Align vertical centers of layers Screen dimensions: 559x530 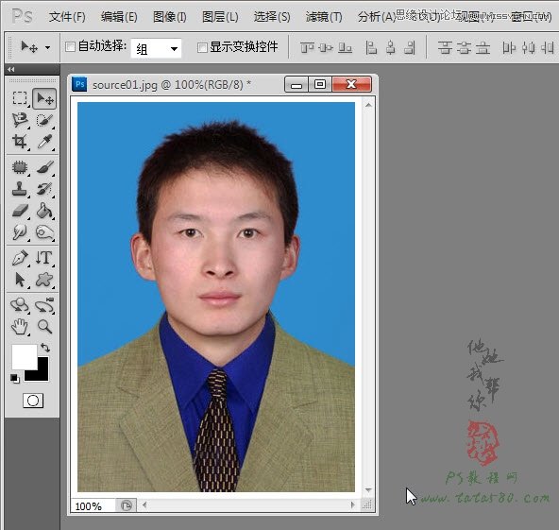pos(326,47)
